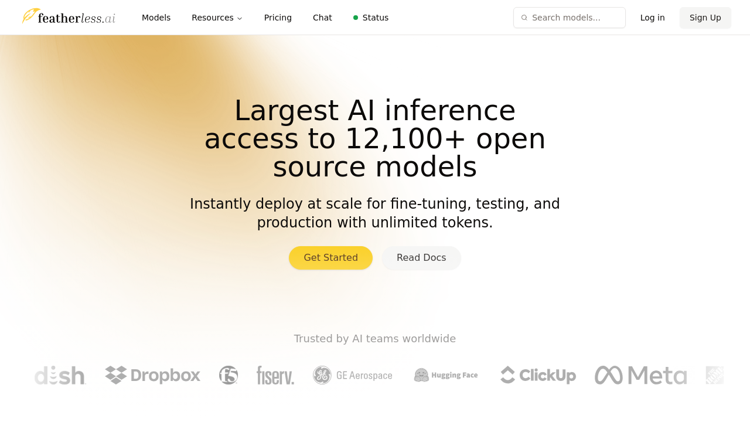This screenshot has width=750, height=422.
Task: Open the Models page
Action: tap(155, 17)
